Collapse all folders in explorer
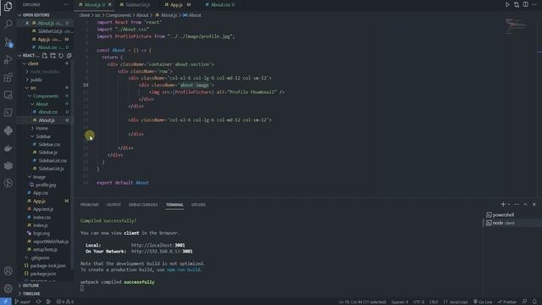 point(69,55)
